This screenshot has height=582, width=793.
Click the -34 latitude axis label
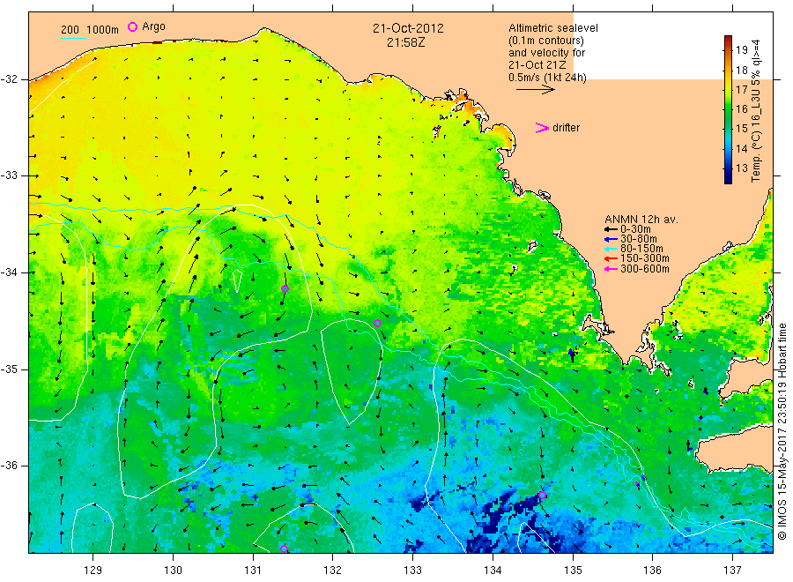point(9,272)
